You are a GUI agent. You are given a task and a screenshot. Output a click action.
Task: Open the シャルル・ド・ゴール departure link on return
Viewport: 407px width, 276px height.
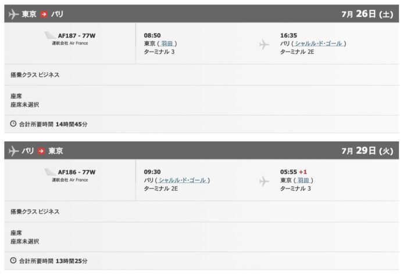[x=183, y=180]
